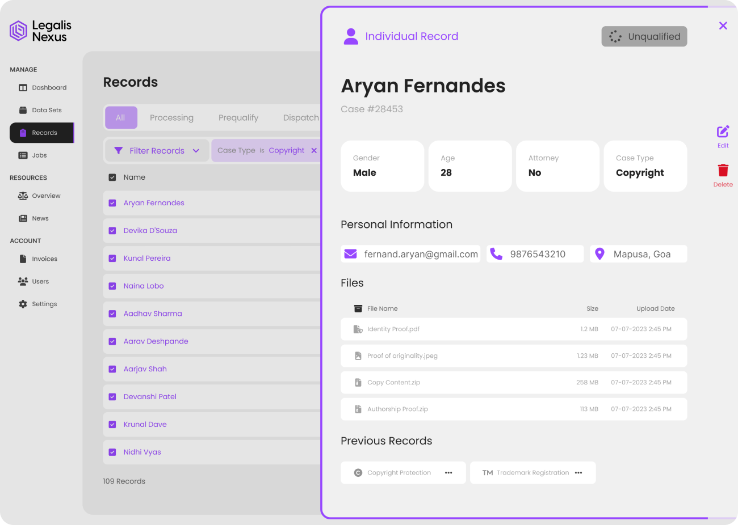
Task: Remove the Case Type Copyright filter
Action: coord(314,150)
